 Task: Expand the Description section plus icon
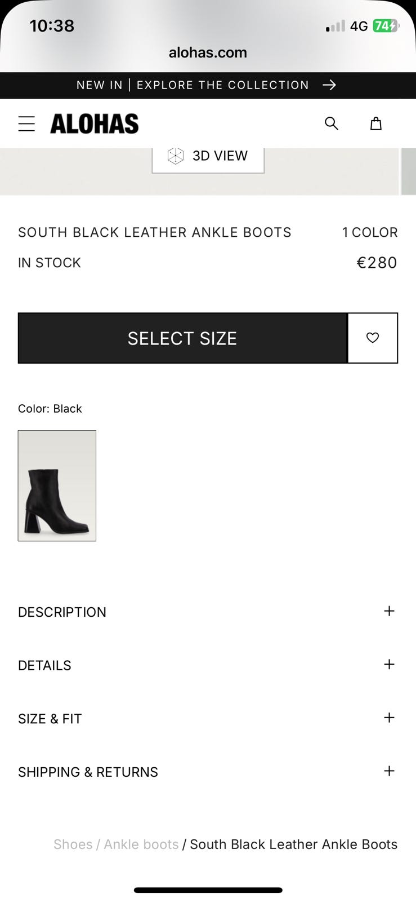[x=389, y=611]
